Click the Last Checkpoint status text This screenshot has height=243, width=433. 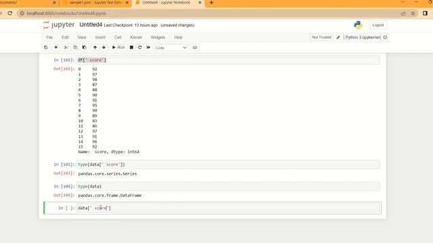coord(131,25)
